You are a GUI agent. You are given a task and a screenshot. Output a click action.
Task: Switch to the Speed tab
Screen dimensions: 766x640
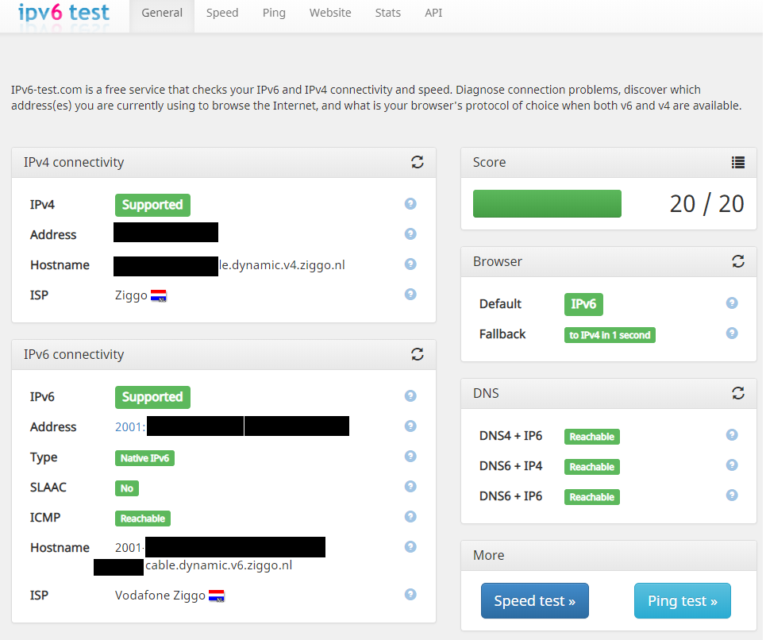[222, 13]
